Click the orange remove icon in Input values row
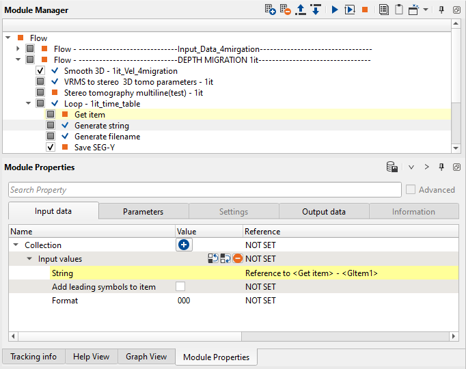Viewport: 466px width, 369px height. click(237, 259)
